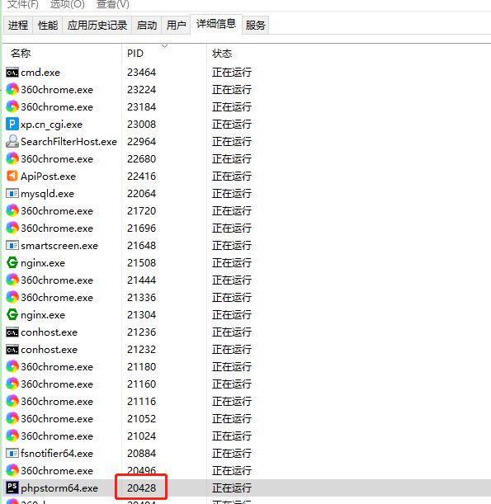This screenshot has width=491, height=504.
Task: Click the PID sort direction arrow
Action: click(165, 46)
